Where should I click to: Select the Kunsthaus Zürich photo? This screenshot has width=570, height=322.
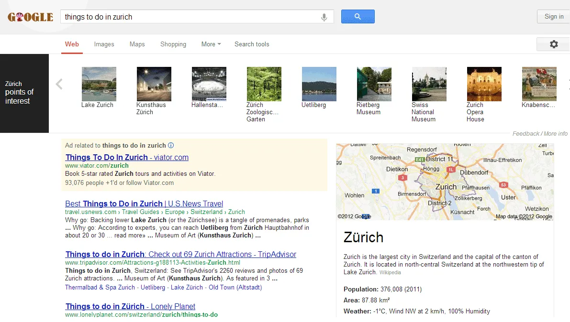[154, 84]
